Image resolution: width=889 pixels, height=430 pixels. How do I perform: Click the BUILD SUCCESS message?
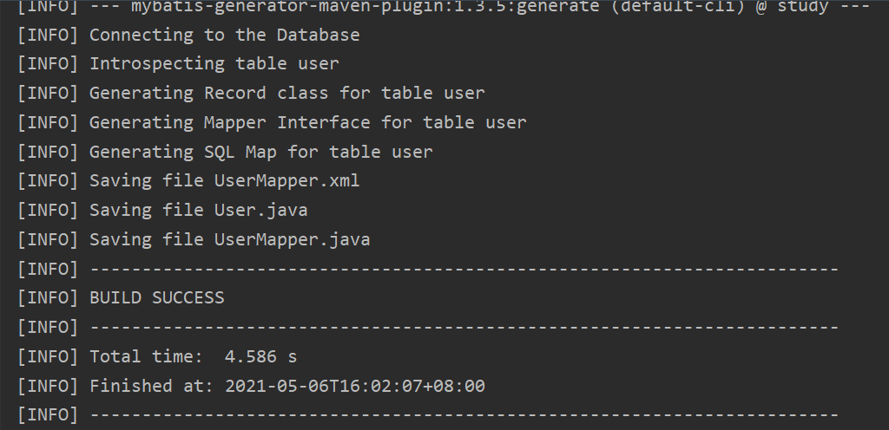[157, 297]
